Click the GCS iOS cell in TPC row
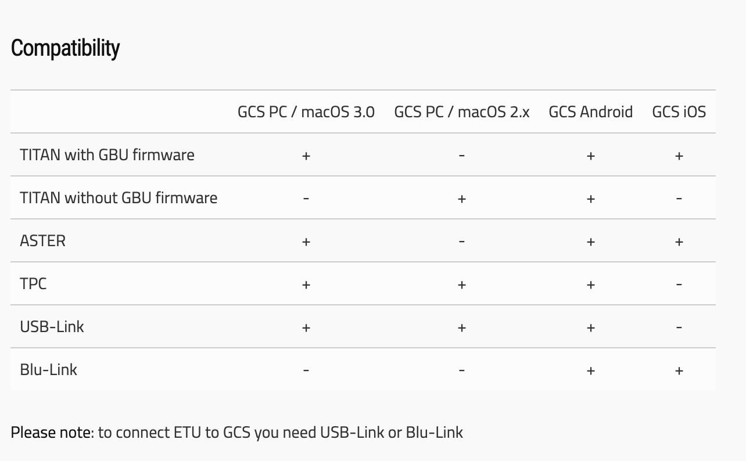746x461 pixels. [x=679, y=284]
